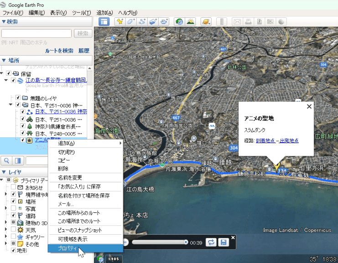Expand the 追加(A) submenu arrow
Screen dimensions: 338x263
coord(120,143)
